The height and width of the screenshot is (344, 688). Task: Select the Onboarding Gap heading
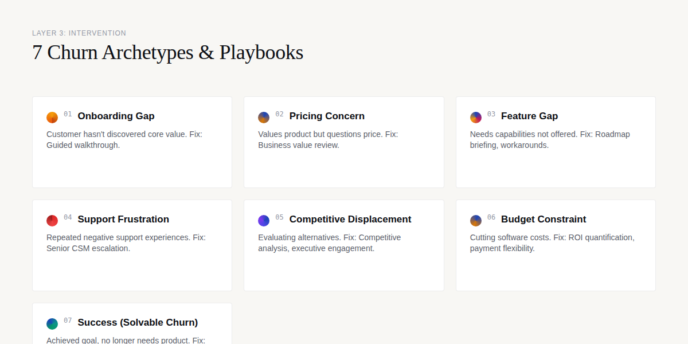point(116,116)
